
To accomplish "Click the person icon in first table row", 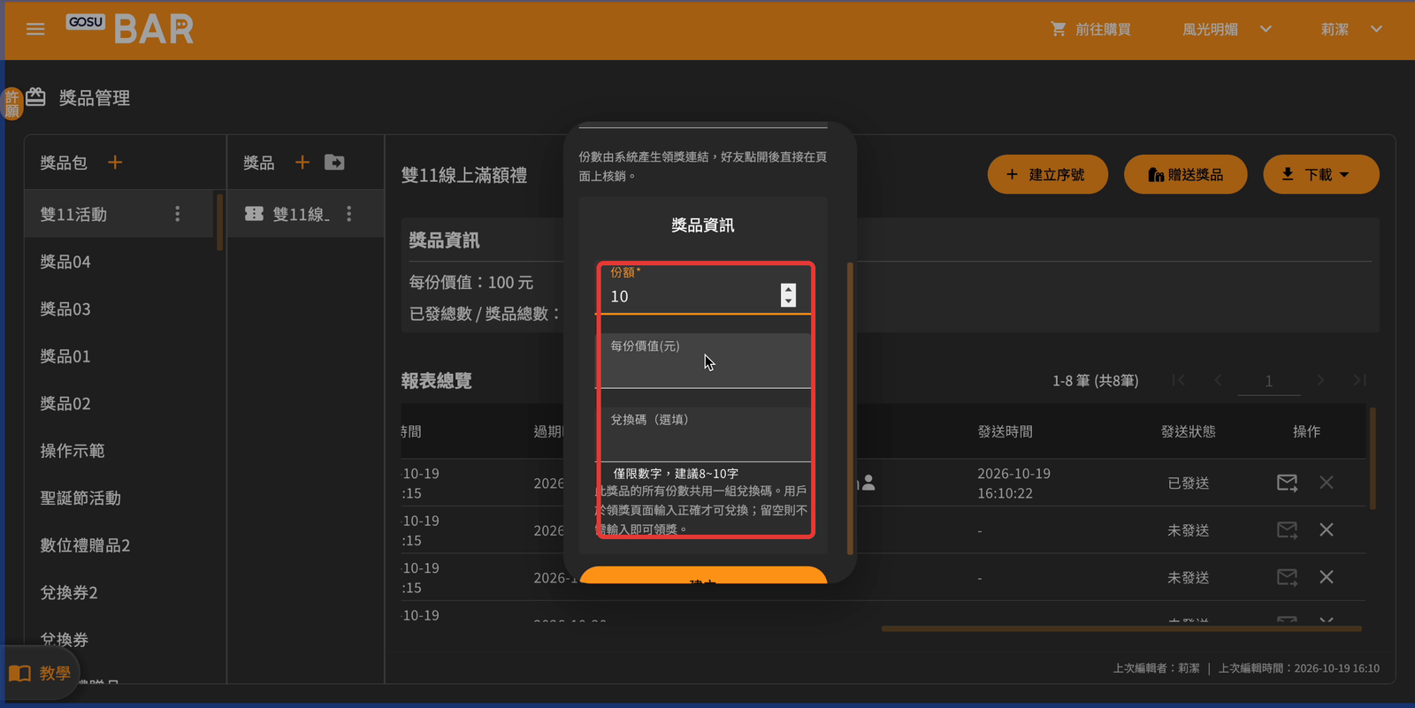I will click(x=868, y=483).
